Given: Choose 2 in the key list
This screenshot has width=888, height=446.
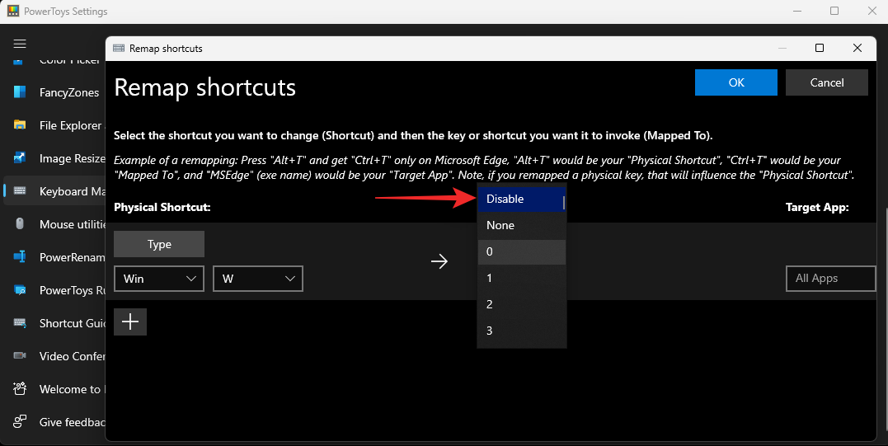Looking at the screenshot, I should pos(521,304).
